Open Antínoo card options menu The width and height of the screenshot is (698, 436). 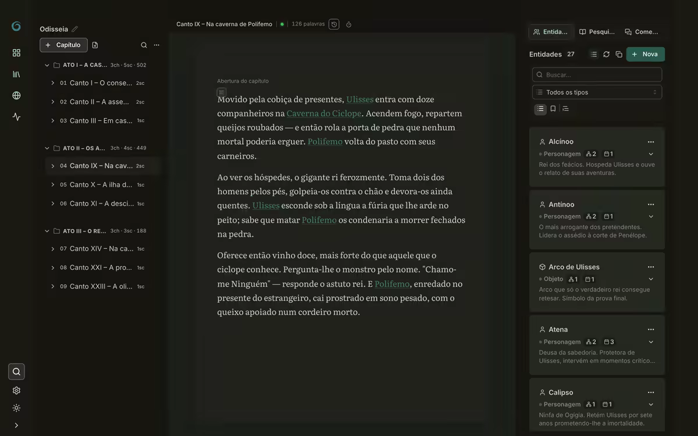(x=651, y=205)
